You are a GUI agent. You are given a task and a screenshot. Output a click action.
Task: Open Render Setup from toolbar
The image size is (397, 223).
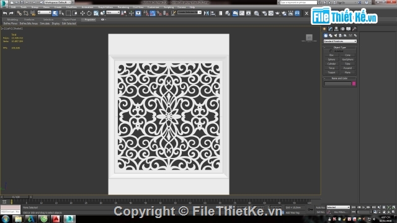264,13
